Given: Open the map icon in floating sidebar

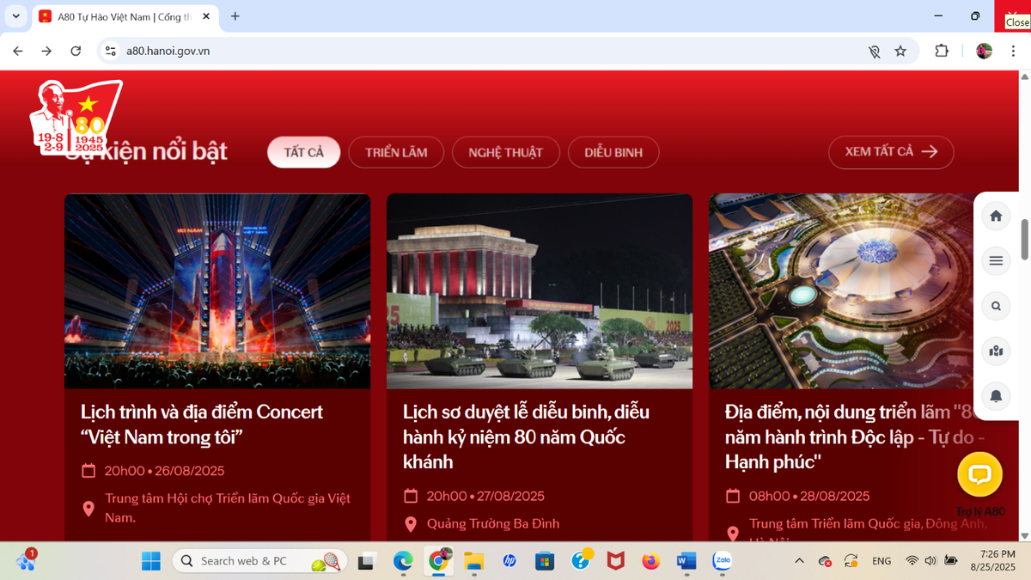Looking at the screenshot, I should [996, 350].
